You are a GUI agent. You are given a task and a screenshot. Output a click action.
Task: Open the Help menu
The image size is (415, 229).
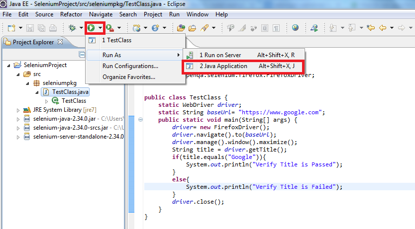point(221,14)
